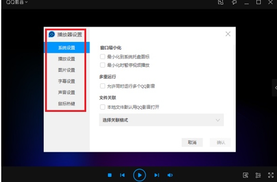
Task: Enable 最小化到系统托盘图标 checkbox
Action: pos(103,57)
